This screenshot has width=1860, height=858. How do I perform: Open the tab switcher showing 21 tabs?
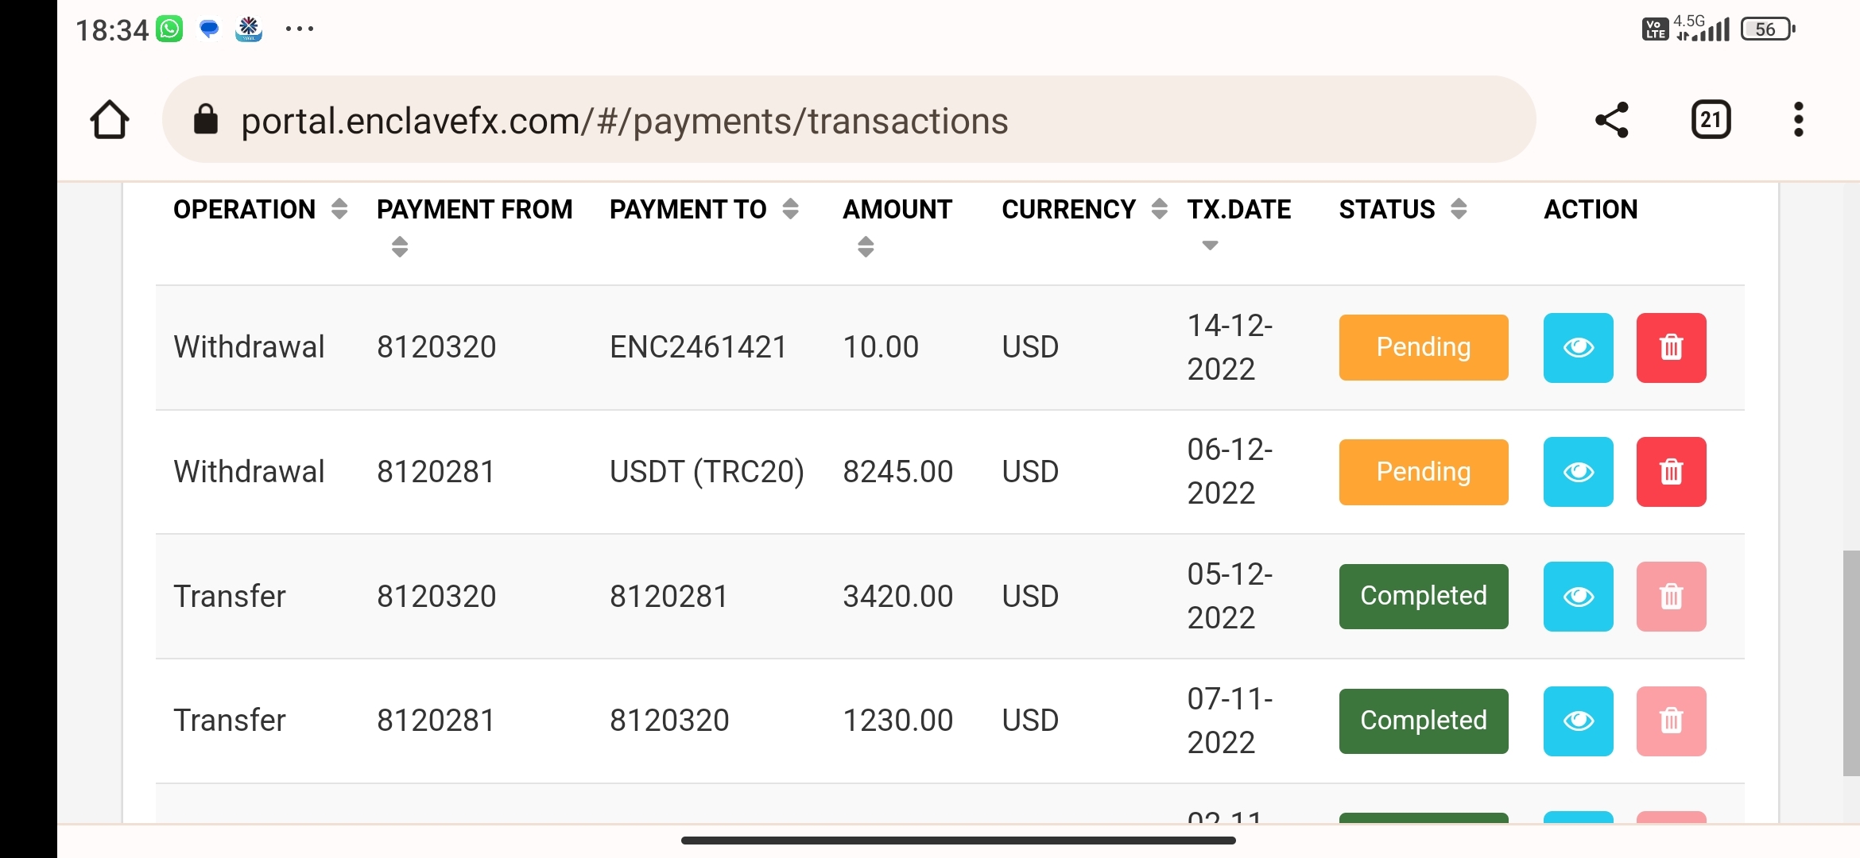point(1711,120)
